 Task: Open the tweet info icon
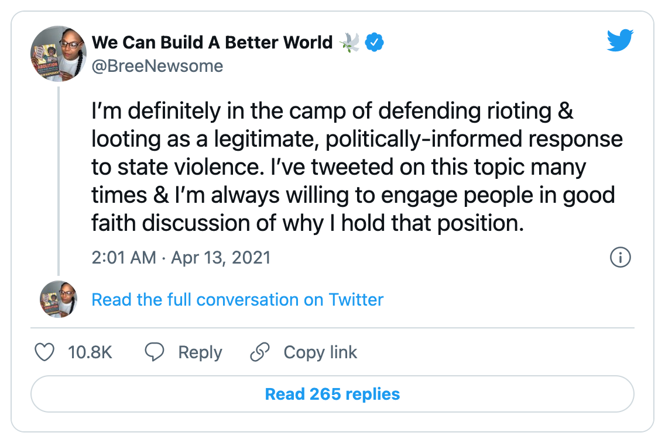point(620,257)
